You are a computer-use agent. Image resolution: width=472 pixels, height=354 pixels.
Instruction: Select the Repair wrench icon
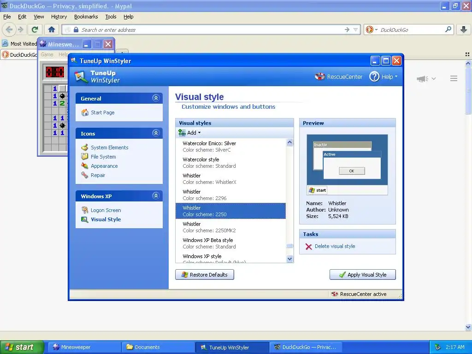click(85, 175)
